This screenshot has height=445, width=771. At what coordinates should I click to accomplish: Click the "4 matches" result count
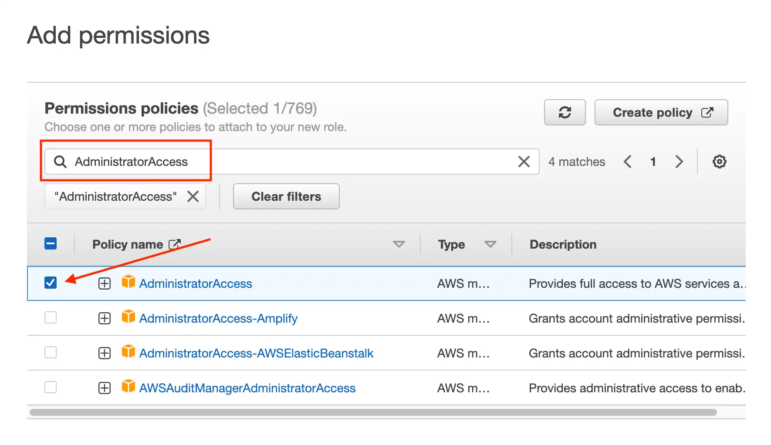[x=577, y=162]
